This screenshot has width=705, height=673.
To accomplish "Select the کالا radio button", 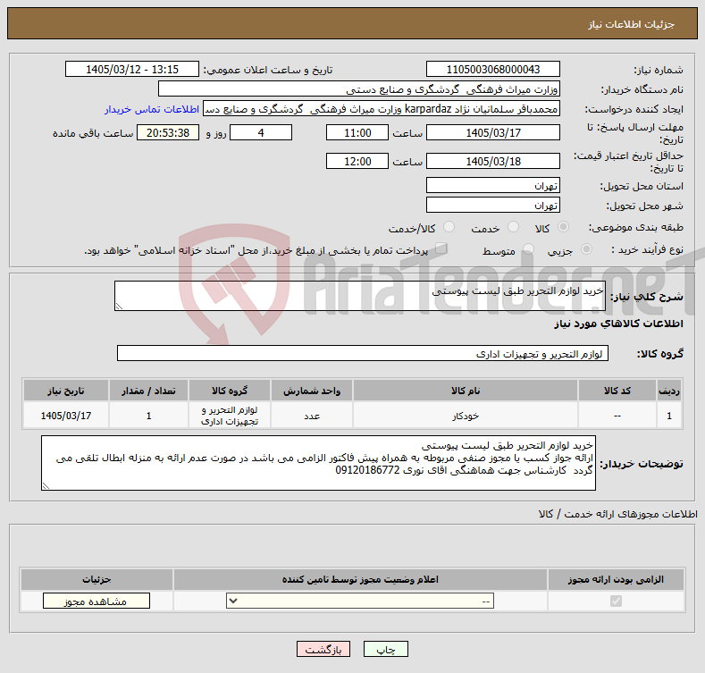I will click(x=563, y=227).
